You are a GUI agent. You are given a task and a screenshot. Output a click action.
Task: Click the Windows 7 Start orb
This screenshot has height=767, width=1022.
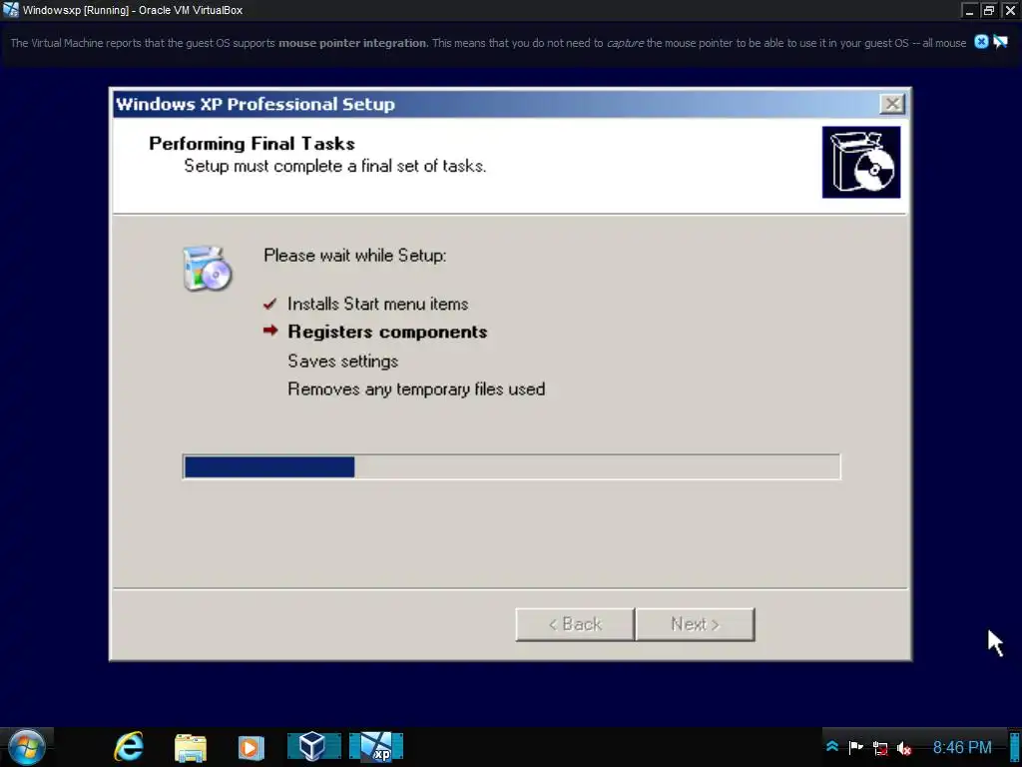click(x=27, y=747)
